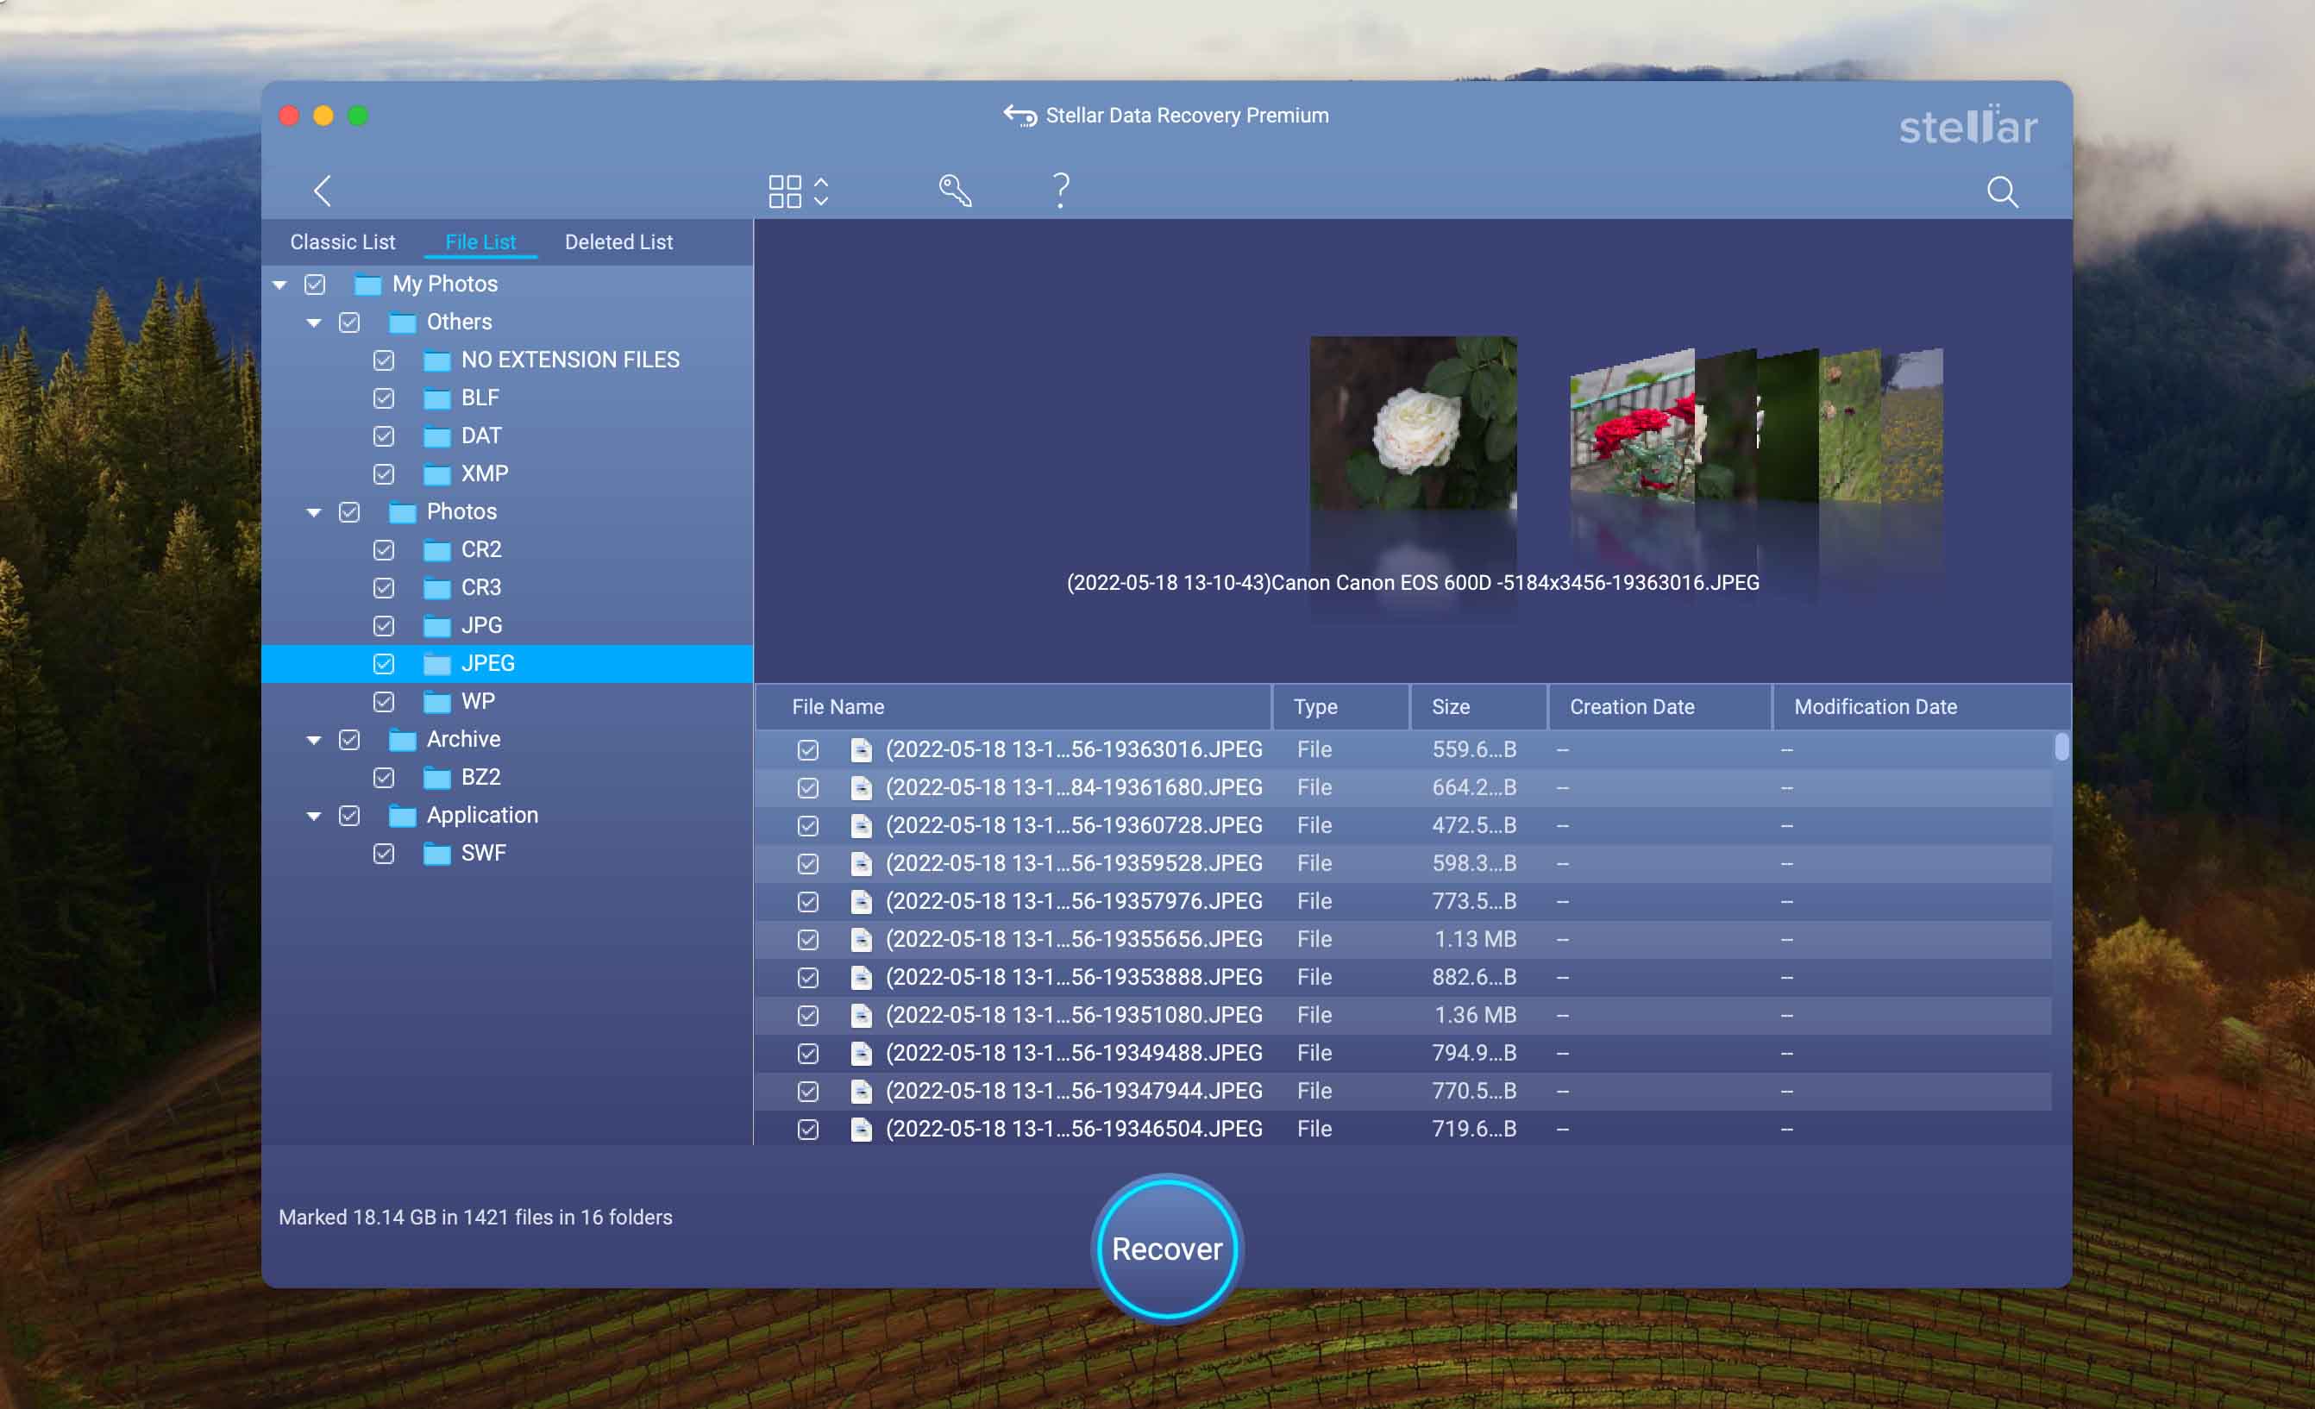
Task: Uncheck the Others folder checkbox
Action: pyautogui.click(x=349, y=323)
